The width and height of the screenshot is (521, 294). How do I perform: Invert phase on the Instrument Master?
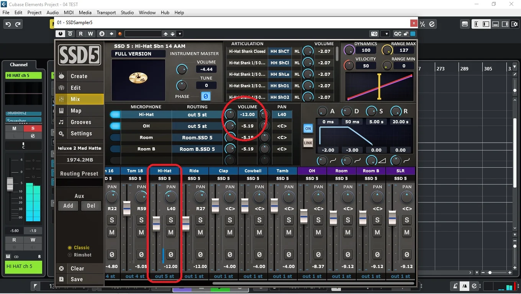[x=206, y=96]
